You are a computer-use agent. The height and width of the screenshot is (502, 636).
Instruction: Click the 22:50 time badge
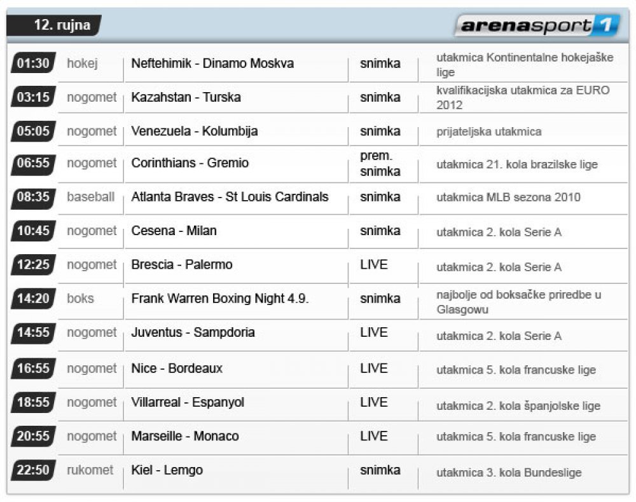point(33,470)
